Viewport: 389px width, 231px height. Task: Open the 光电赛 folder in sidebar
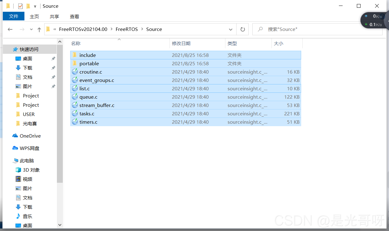[x=30, y=123]
